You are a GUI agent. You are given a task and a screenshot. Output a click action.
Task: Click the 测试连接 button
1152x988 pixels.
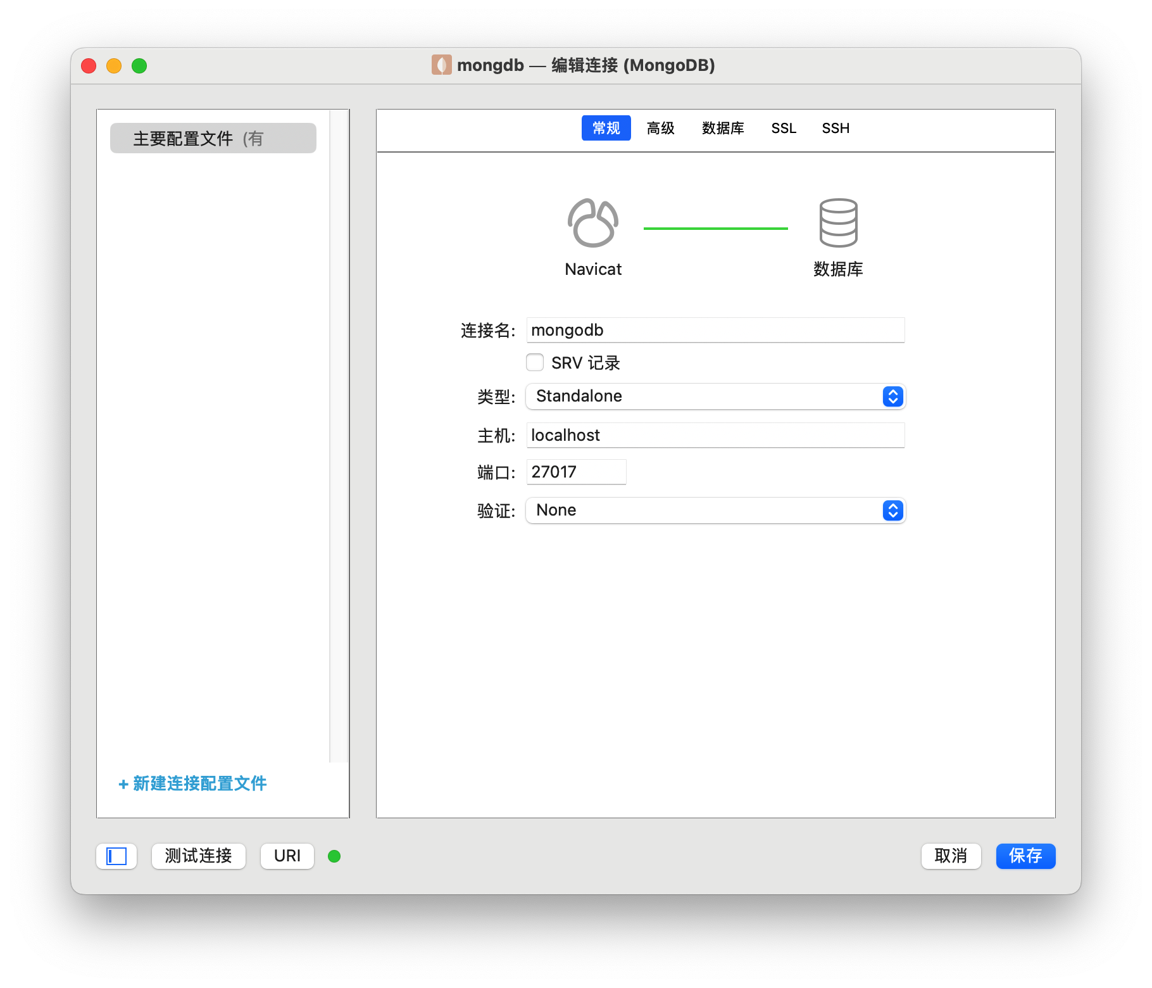tap(199, 856)
